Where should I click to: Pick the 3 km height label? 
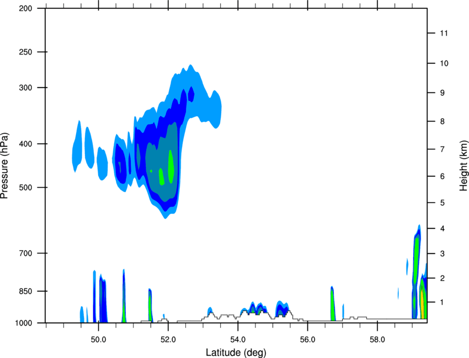coord(443,254)
